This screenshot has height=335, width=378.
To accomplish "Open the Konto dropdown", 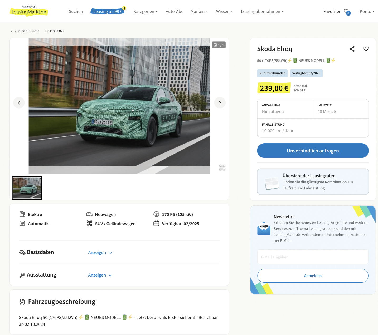I will [x=367, y=12].
